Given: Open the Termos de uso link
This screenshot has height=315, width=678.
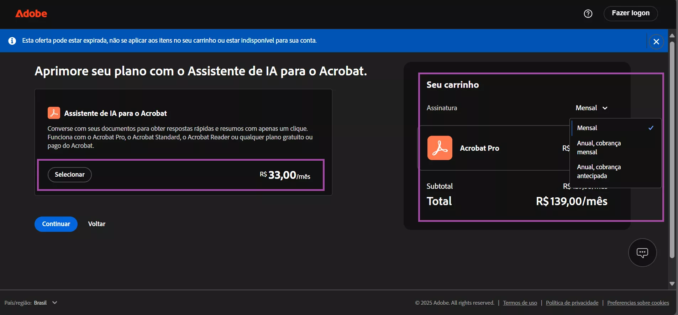Looking at the screenshot, I should (520, 303).
